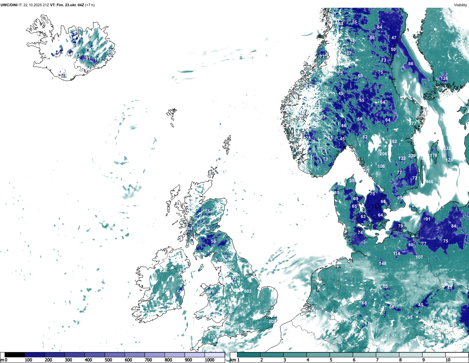Click the '35' value at top of Scandinavia

coord(354,22)
